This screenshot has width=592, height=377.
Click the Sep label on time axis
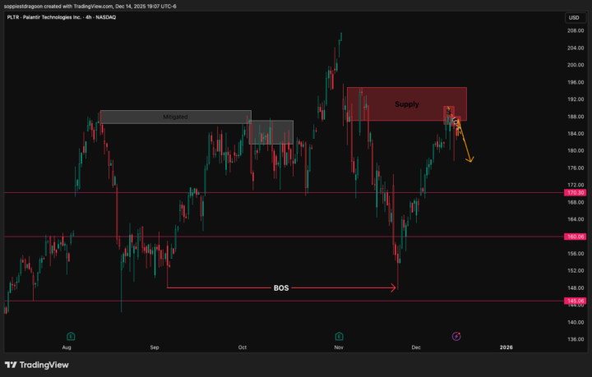click(x=155, y=347)
